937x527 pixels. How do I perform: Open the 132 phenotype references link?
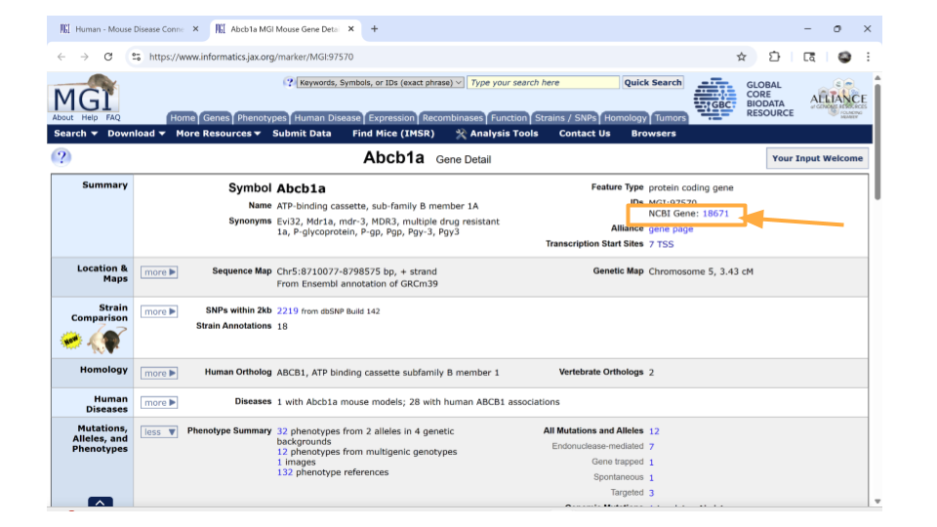coord(284,472)
